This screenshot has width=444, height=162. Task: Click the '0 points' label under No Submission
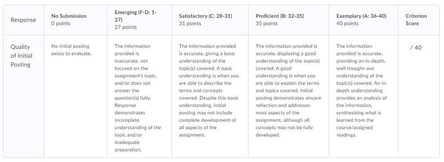61,23
